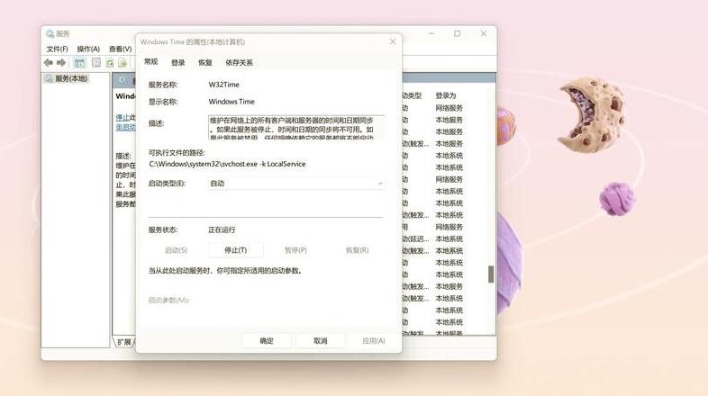708x396 pixels.
Task: Open the Properties toolbar icon in Services
Action: tap(96, 63)
